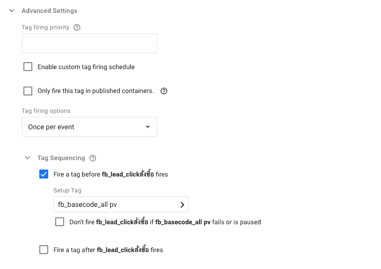Uncheck Fire a tag before fb_lead_click fires
This screenshot has height=269, width=381.
[x=44, y=175]
